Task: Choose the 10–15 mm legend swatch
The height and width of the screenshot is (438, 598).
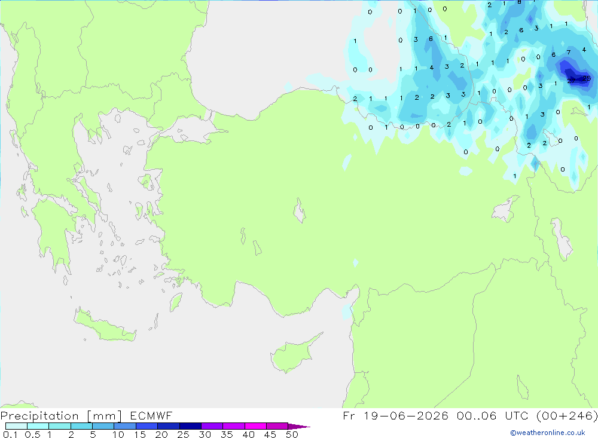Action: click(125, 426)
